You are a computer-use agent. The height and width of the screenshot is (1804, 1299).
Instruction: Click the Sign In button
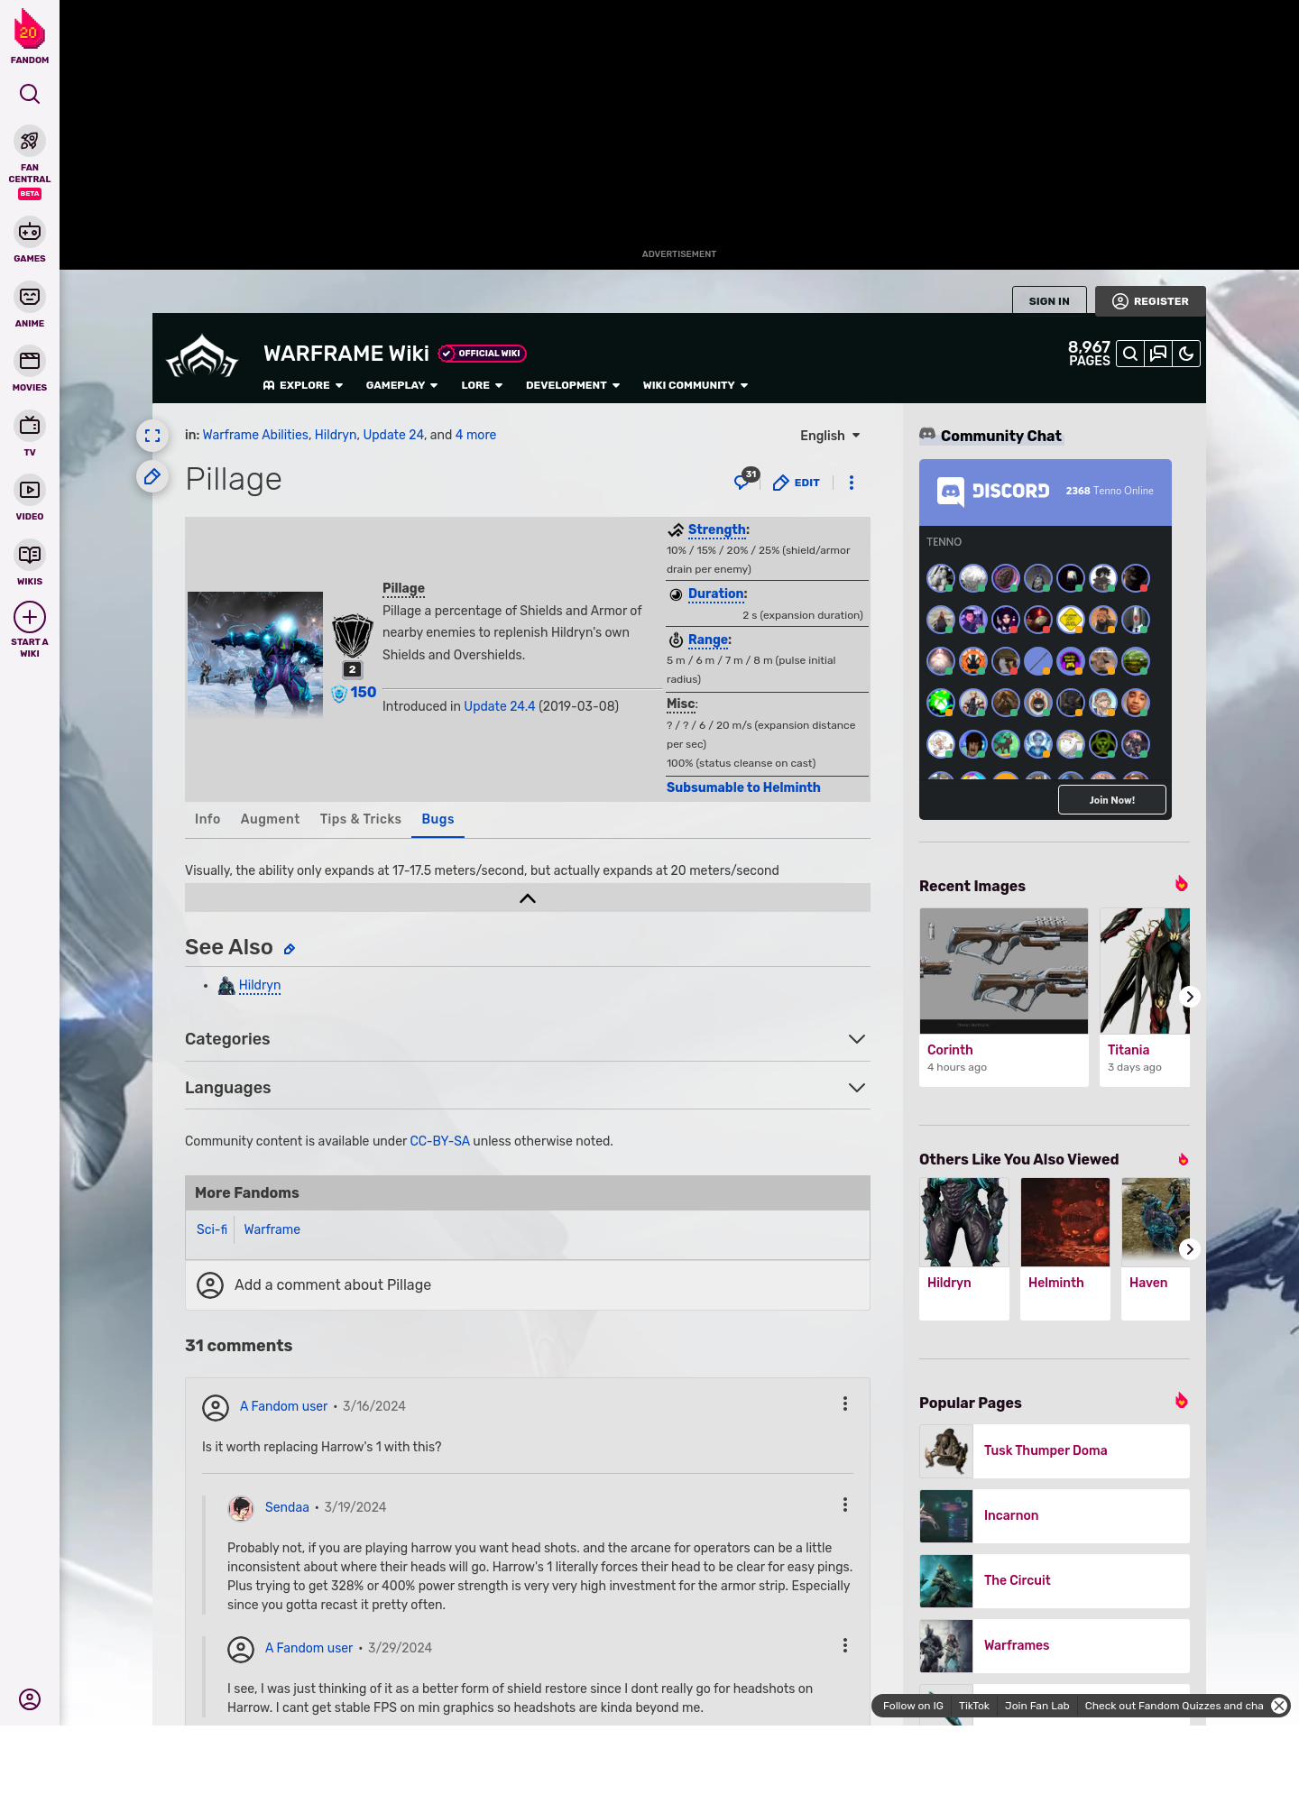click(x=1049, y=301)
